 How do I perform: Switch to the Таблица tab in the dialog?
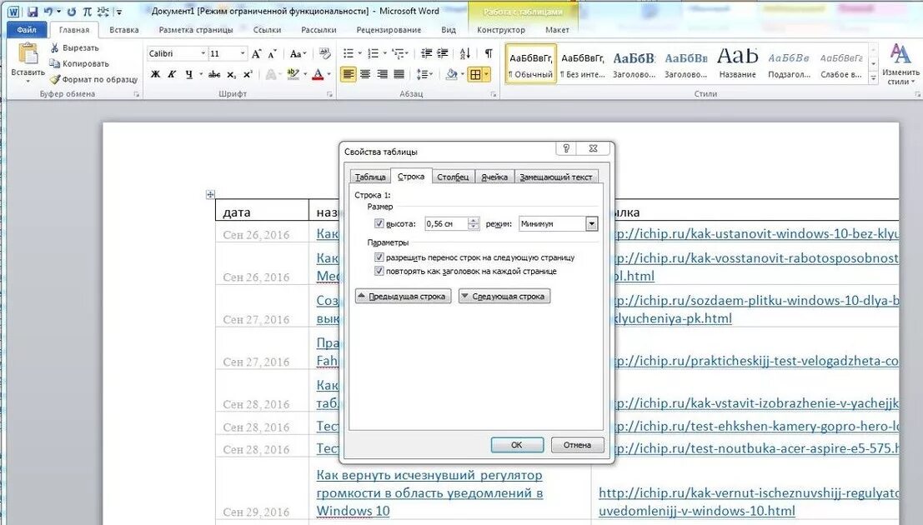tap(369, 177)
